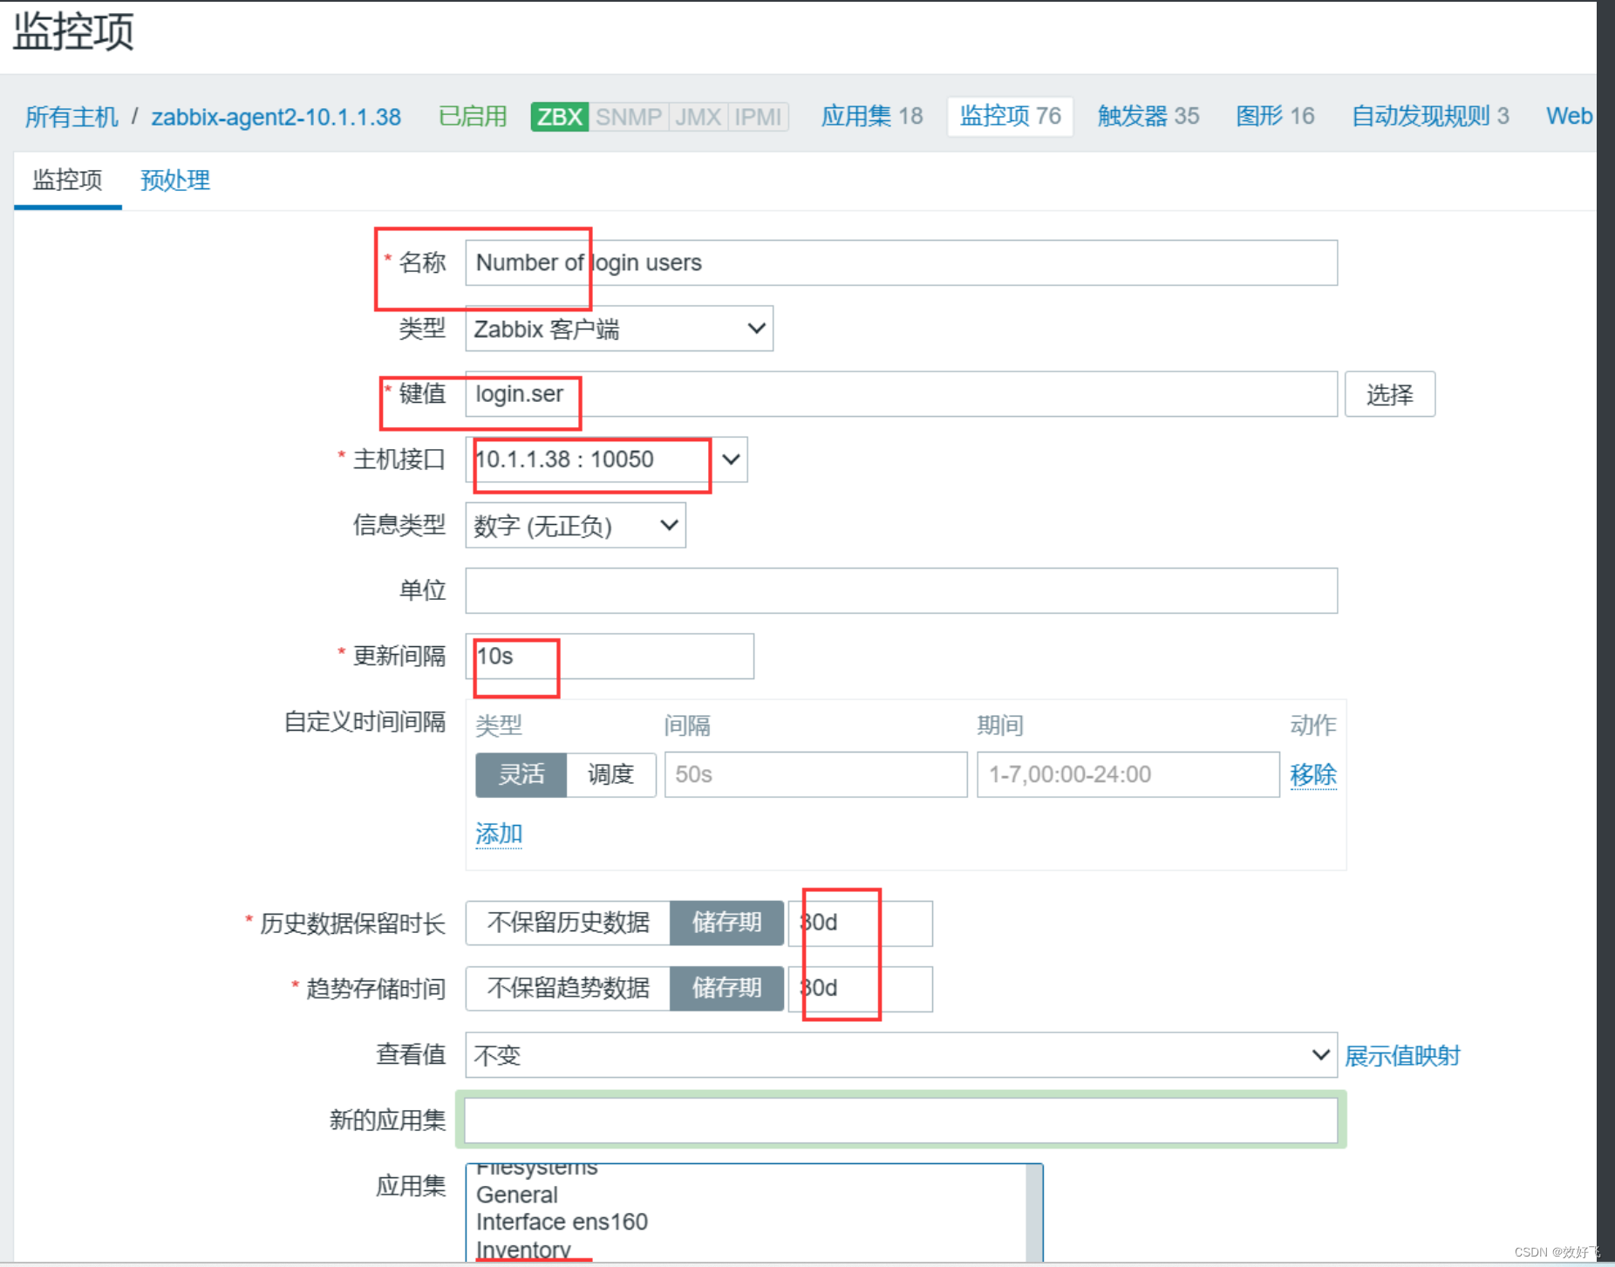Click the 应用集 list scrollbar
This screenshot has width=1615, height=1267.
[1033, 1212]
